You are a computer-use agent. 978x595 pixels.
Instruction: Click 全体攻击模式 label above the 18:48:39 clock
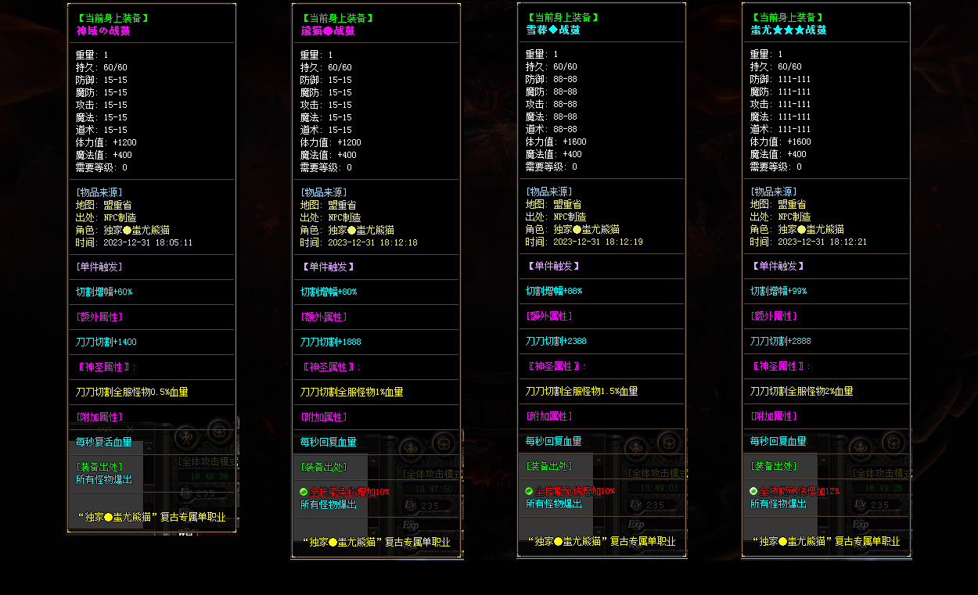[x=206, y=461]
